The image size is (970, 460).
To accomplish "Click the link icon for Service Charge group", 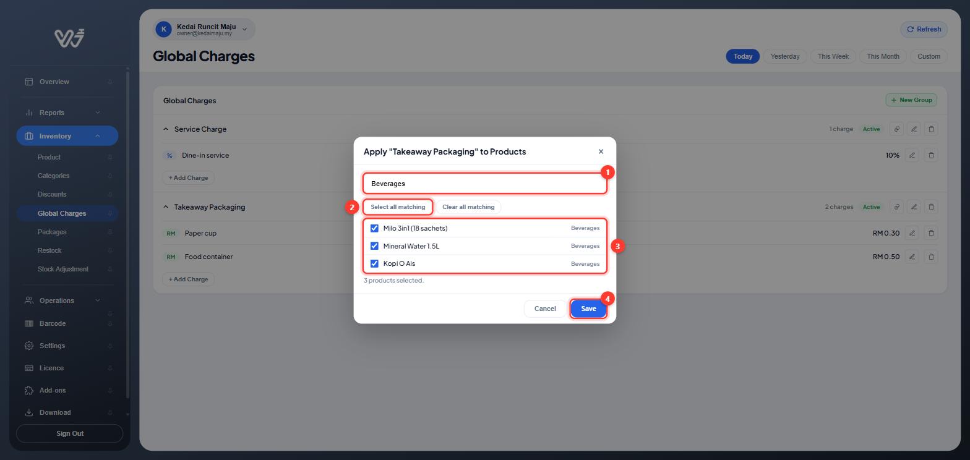I will 896,129.
